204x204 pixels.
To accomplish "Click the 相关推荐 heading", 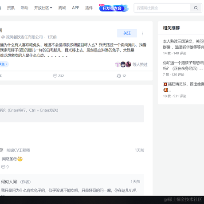I will (x=171, y=28).
